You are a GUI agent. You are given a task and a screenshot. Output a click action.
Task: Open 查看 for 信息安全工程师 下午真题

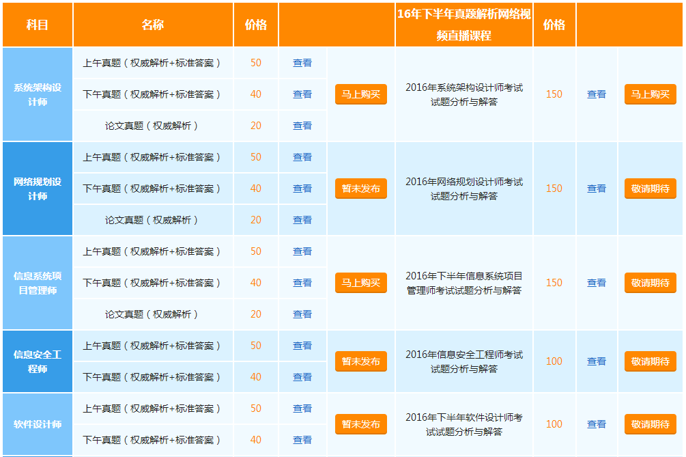(x=302, y=377)
